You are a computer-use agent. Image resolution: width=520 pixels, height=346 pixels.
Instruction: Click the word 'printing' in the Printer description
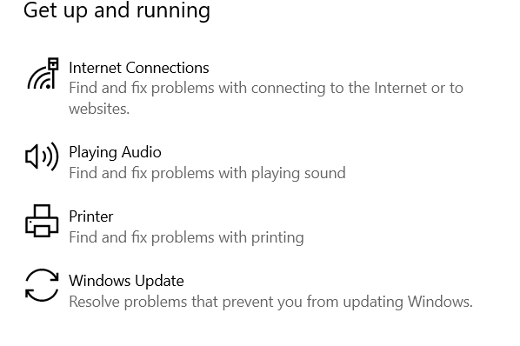(x=277, y=237)
